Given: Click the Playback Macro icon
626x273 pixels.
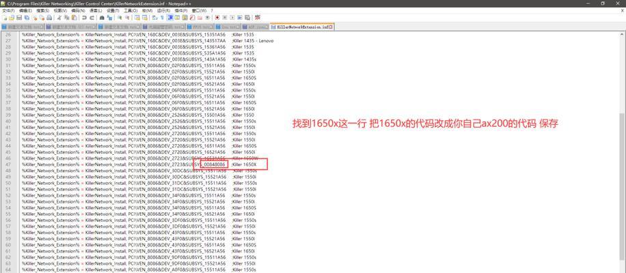Looking at the screenshot, I should click(x=232, y=18).
